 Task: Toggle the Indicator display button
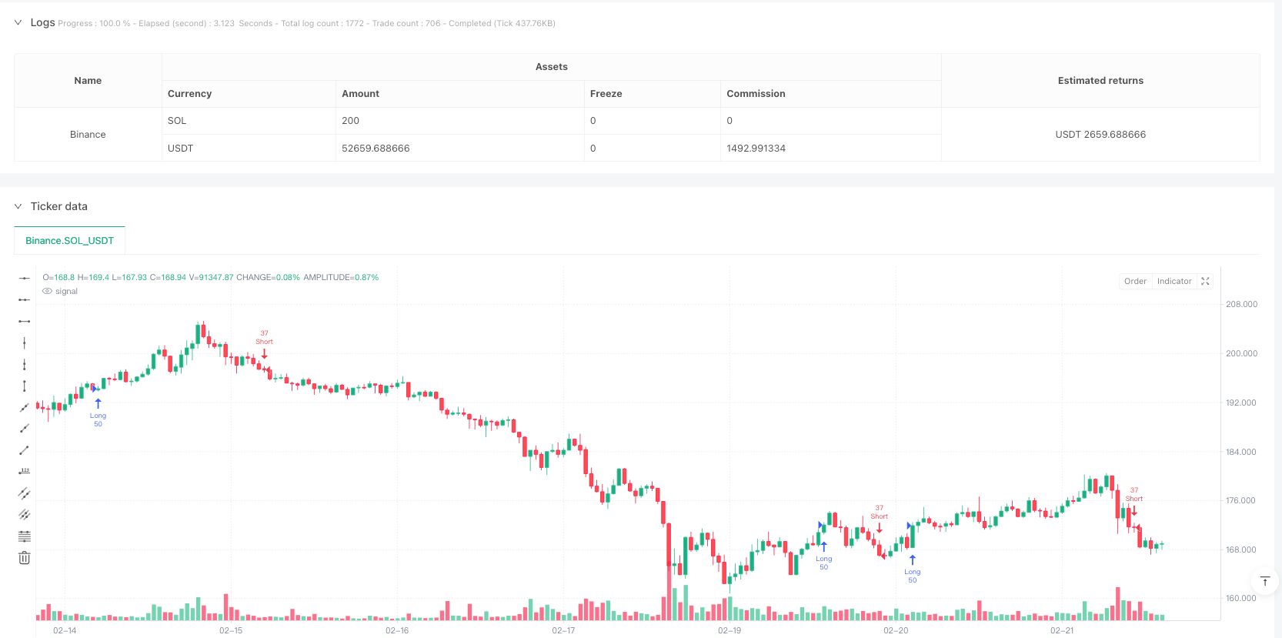pos(1174,281)
